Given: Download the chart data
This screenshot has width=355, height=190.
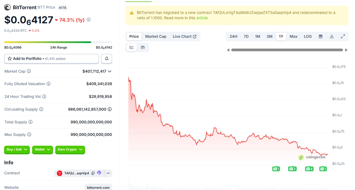Looking at the screenshot, I should tap(332, 36).
